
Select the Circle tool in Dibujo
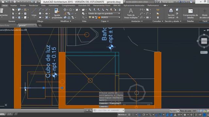(x=40, y=14)
